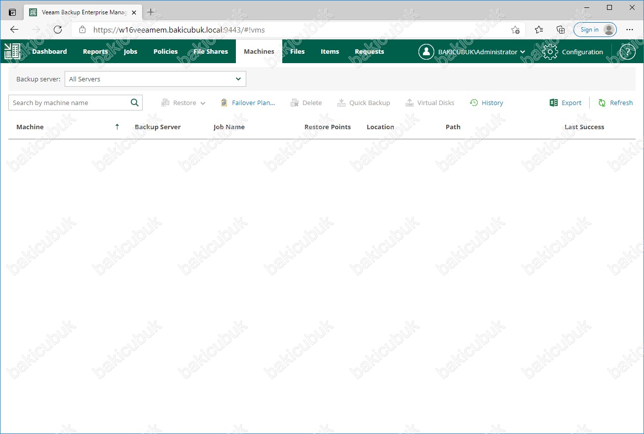Screen dimensions: 644x434
Task: Click the tab actions menu icon
Action: 12,12
